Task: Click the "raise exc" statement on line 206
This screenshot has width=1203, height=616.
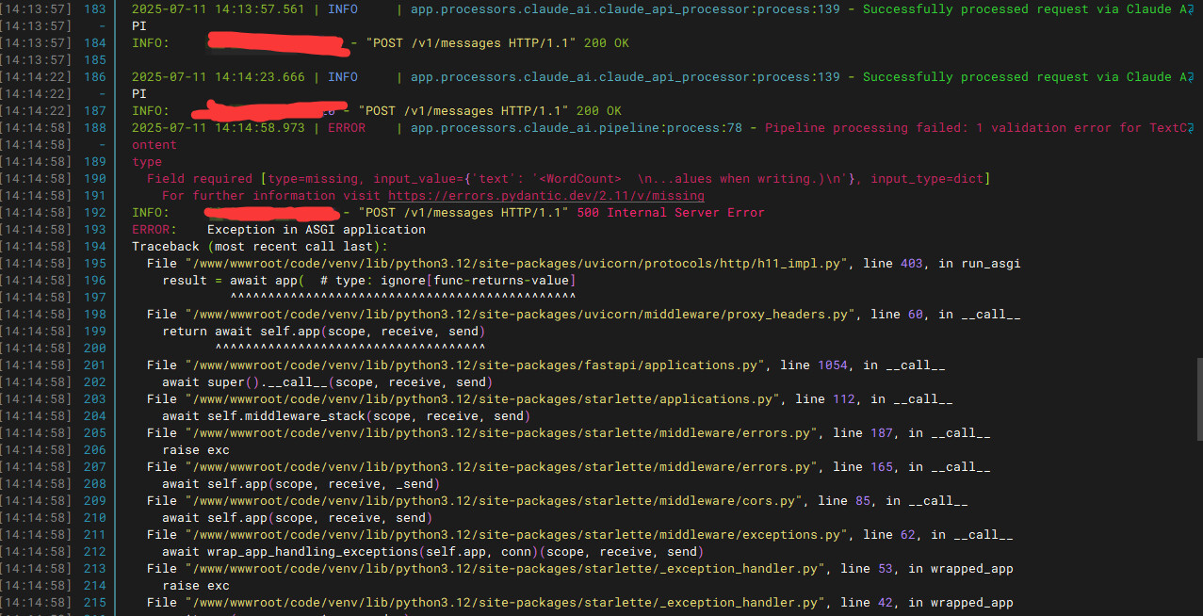Action: (x=195, y=450)
